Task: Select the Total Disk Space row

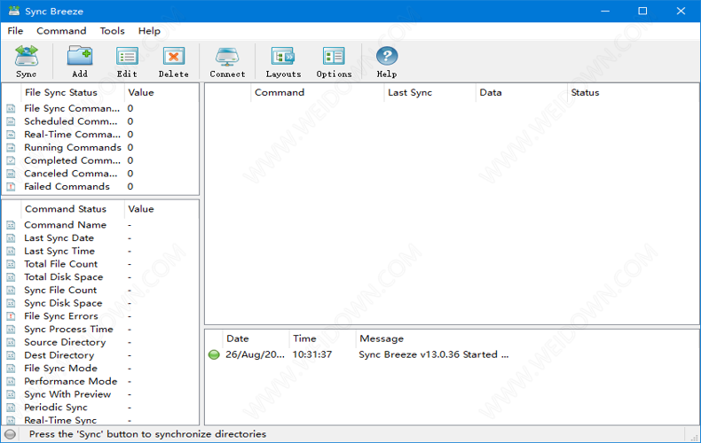Action: click(101, 277)
